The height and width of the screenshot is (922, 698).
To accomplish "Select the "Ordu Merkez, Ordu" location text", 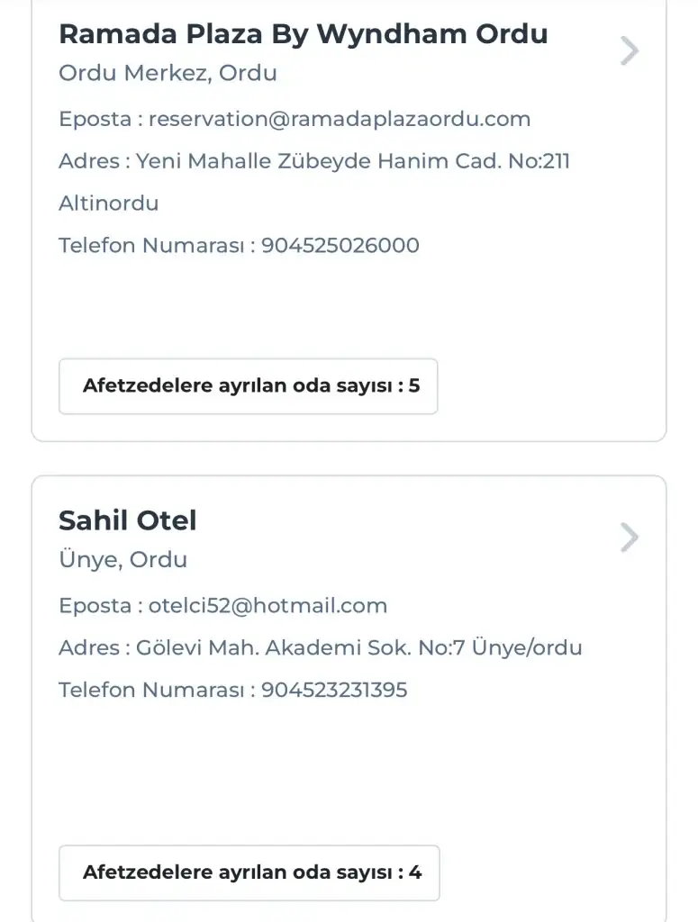I will (x=168, y=73).
